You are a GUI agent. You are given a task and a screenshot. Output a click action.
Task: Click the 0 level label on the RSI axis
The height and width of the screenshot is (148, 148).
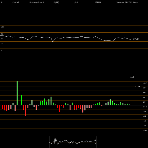[x=1, y=51]
